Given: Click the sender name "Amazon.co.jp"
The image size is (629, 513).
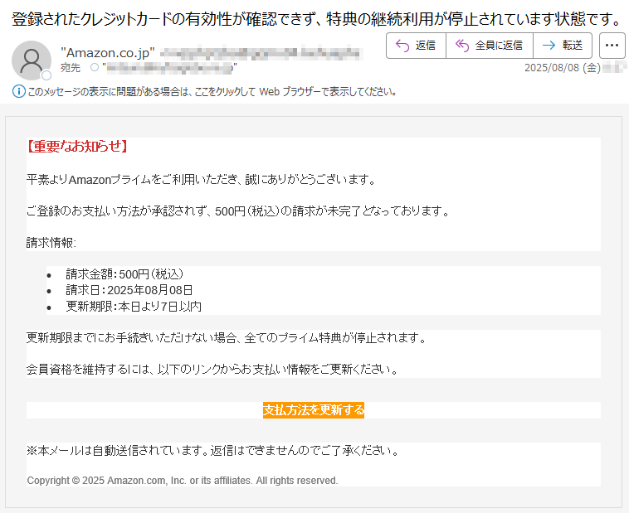Looking at the screenshot, I should 108,53.
